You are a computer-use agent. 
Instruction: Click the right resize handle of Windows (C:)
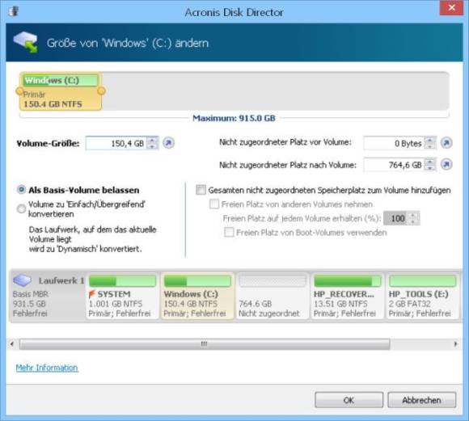click(101, 91)
